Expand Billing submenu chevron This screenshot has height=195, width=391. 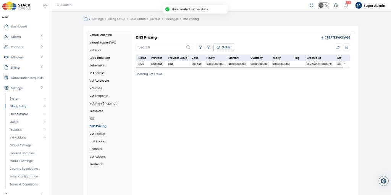tap(42, 67)
